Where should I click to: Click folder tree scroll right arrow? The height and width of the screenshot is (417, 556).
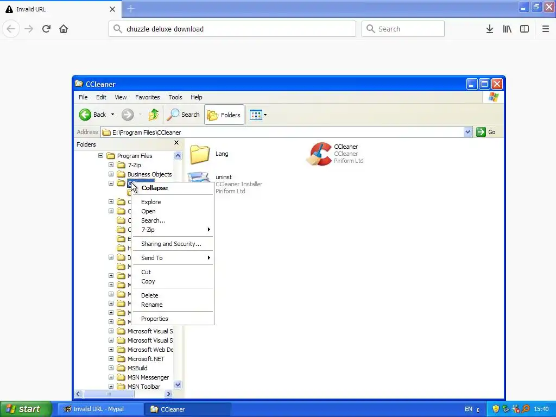(169, 394)
